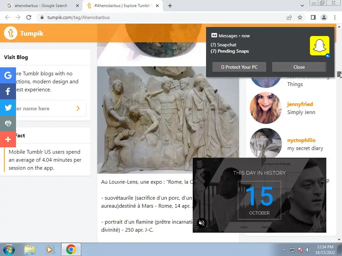Submit blog name with orange arrow
This screenshot has width=342, height=256.
tap(78, 108)
